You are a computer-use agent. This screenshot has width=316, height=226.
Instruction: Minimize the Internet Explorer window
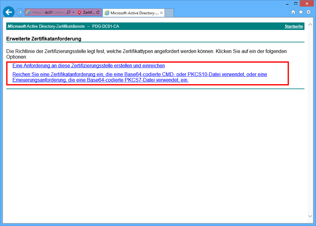pos(287,3)
